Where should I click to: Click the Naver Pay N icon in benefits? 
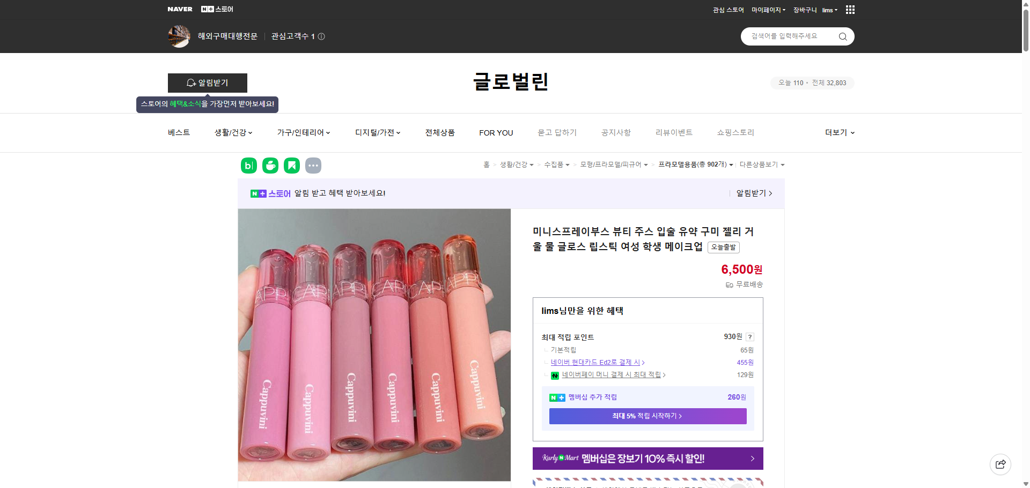coord(555,375)
